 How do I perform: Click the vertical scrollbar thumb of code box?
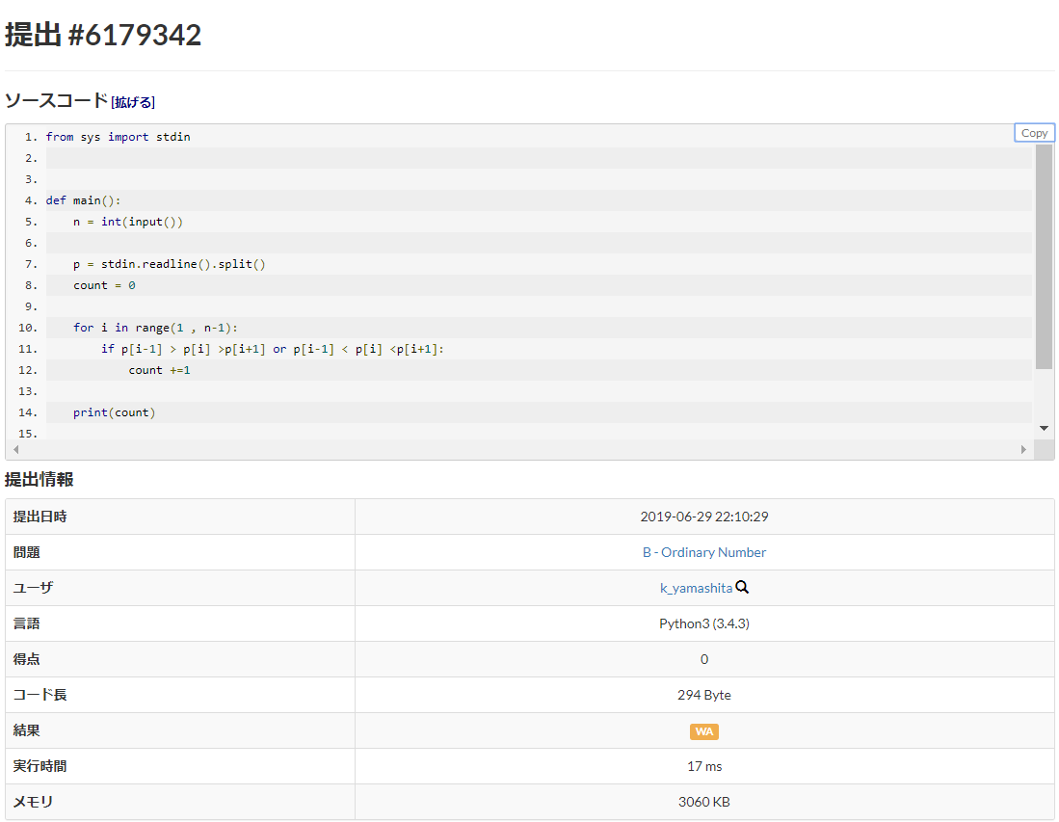coord(1044,256)
